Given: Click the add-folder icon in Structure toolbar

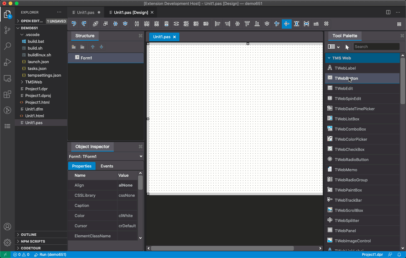Looking at the screenshot, I should (74, 47).
